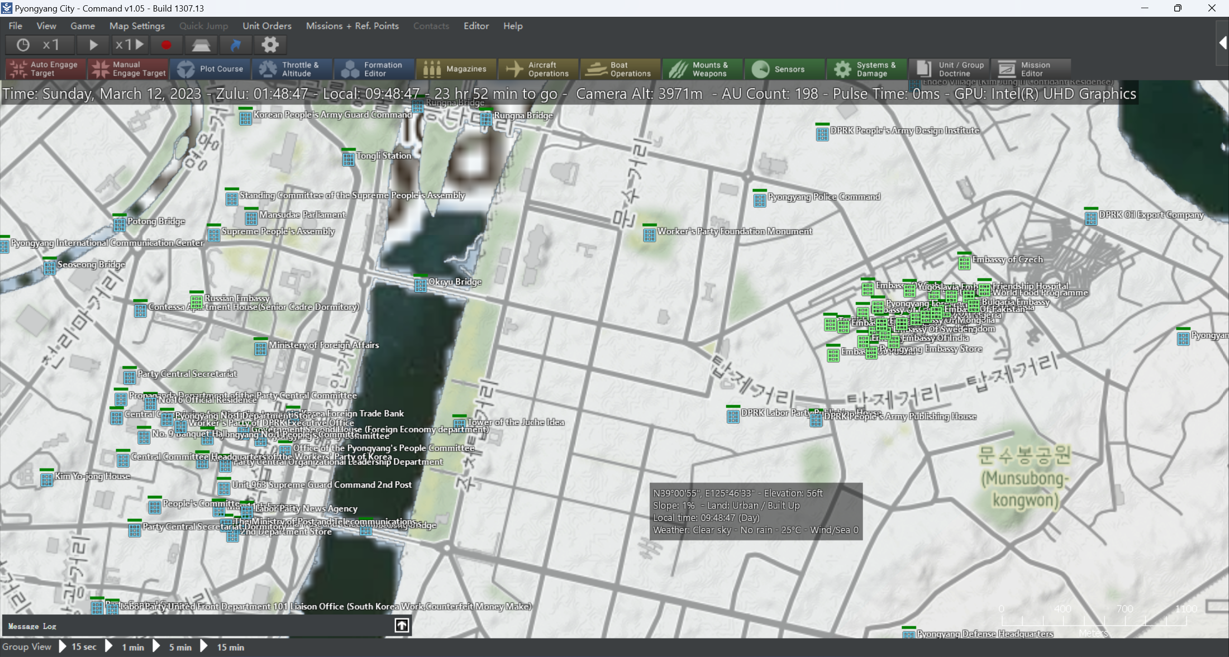Start the simulation with the play button
This screenshot has width=1229, height=657.
pos(93,45)
